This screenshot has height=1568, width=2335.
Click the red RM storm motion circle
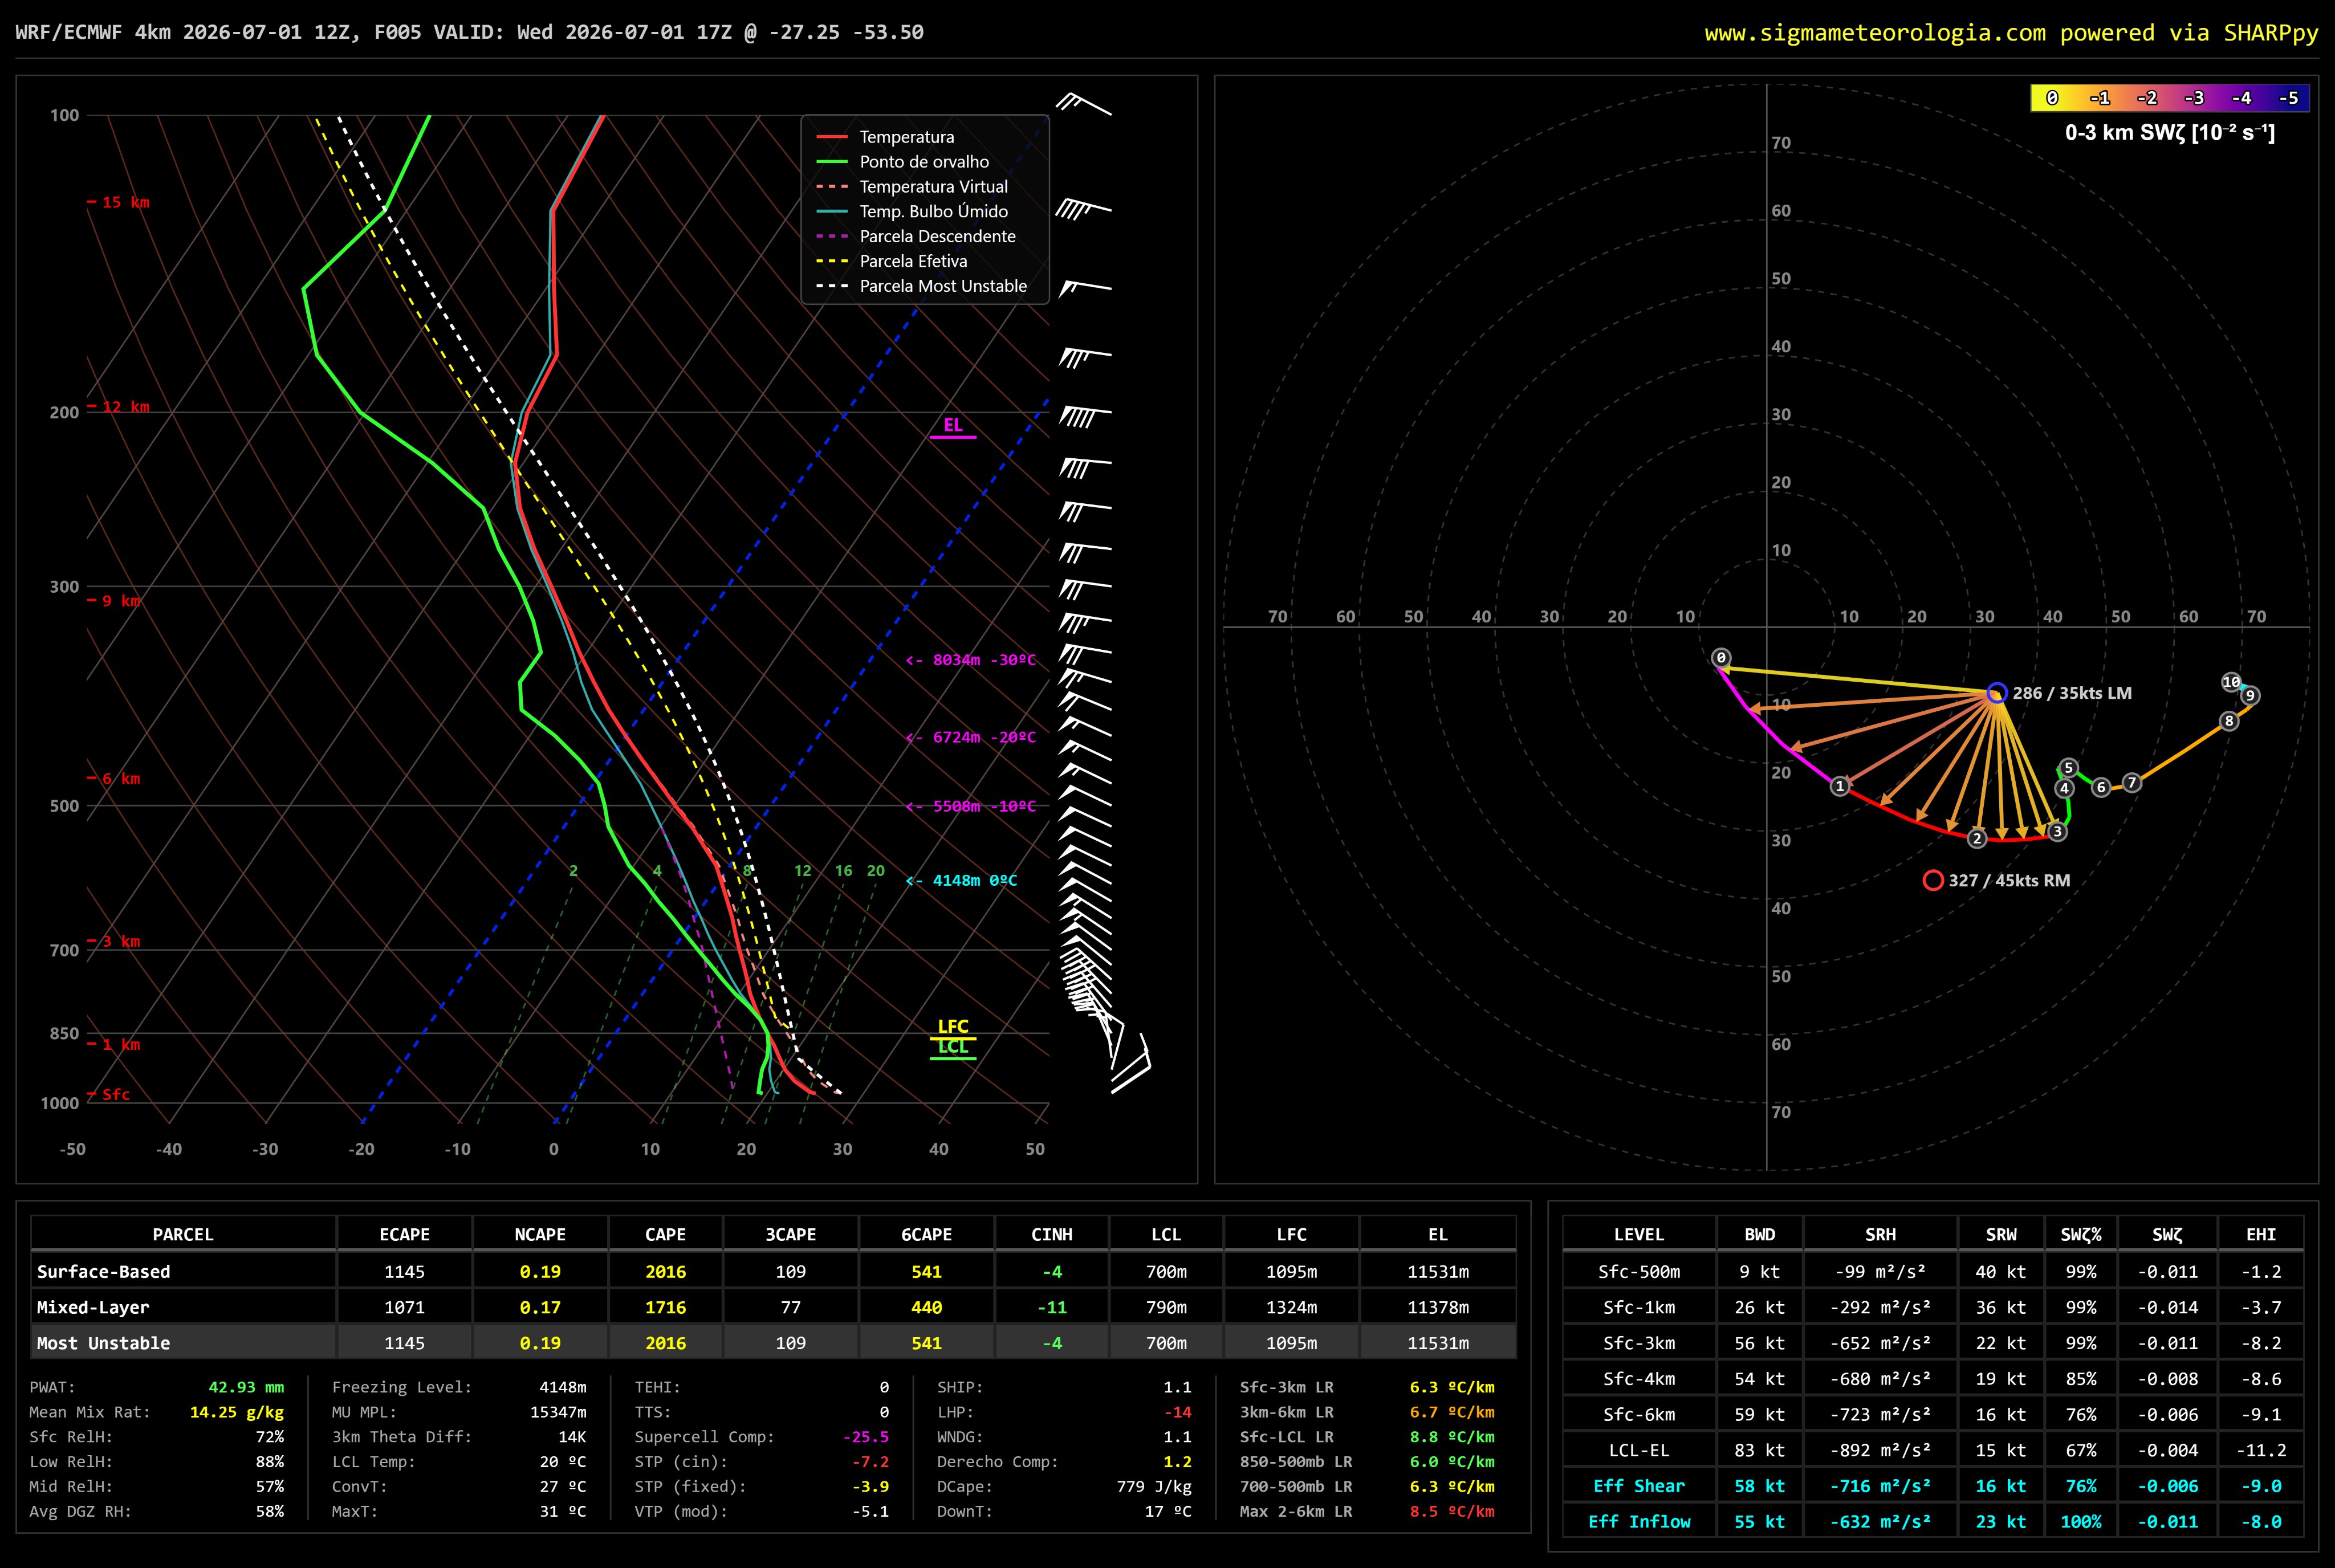pyautogui.click(x=1933, y=880)
